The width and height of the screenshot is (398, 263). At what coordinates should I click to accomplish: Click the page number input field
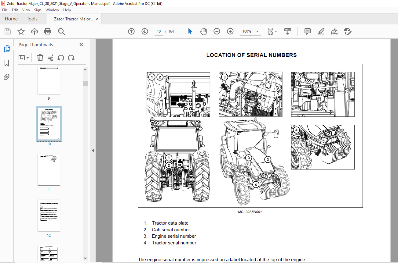[159, 31]
